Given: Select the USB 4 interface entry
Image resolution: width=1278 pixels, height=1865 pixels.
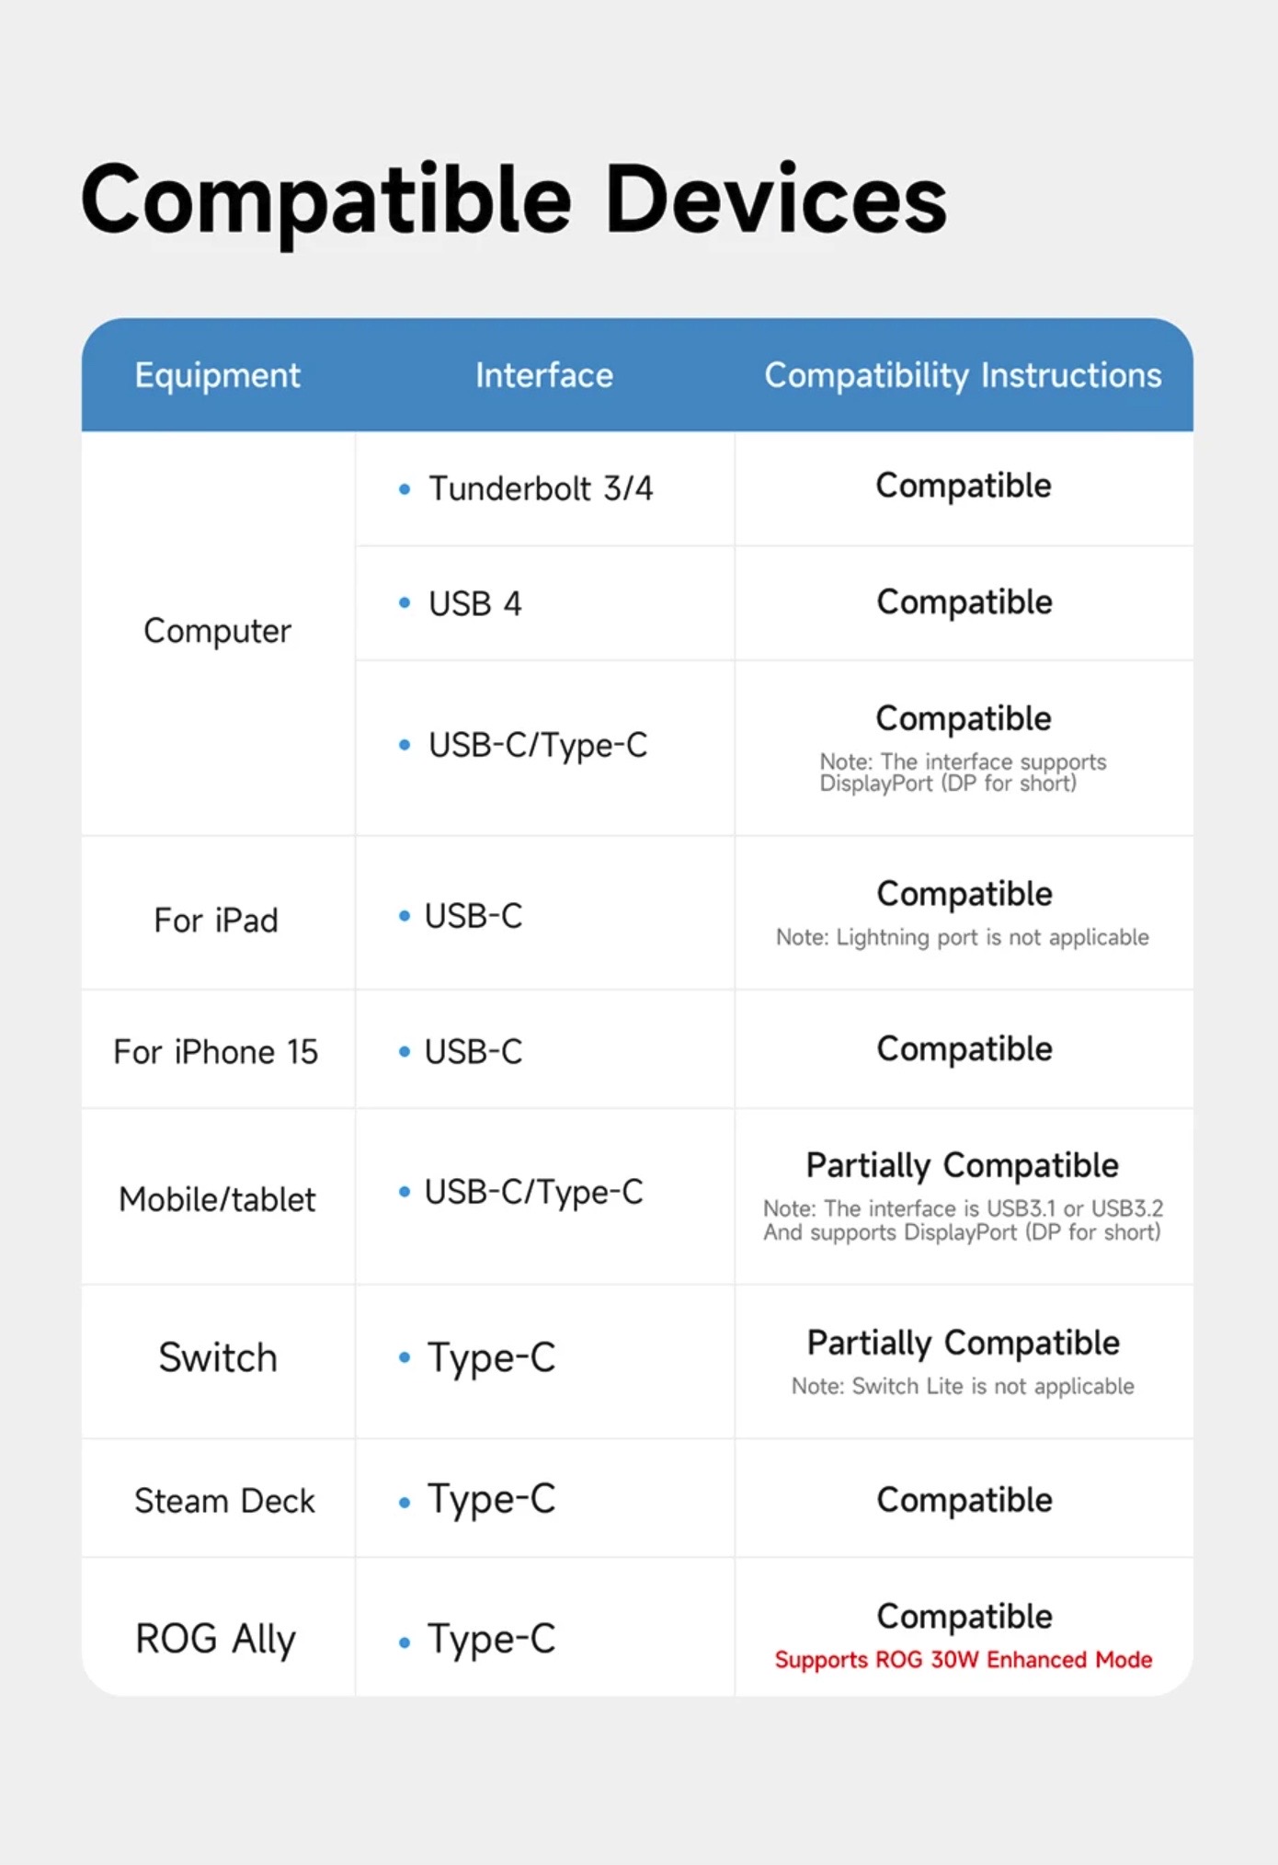Looking at the screenshot, I should point(474,603).
